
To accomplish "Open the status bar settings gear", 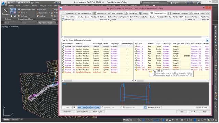I will pyautogui.click(x=182, y=120).
